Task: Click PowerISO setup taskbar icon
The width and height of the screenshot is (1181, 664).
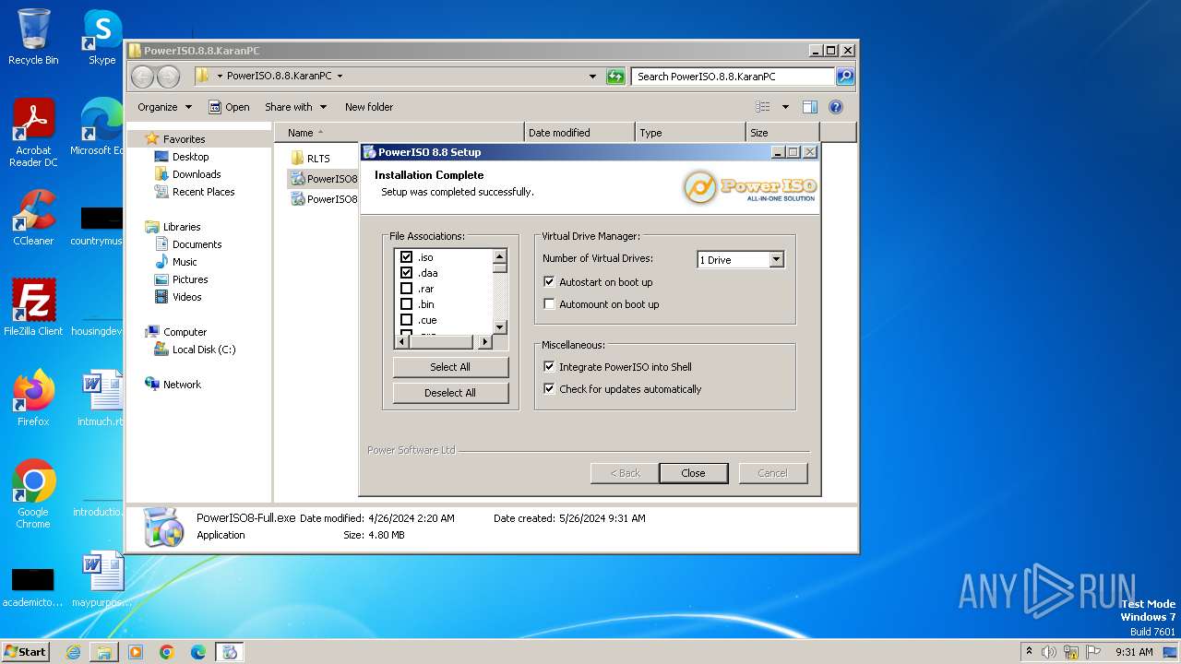Action: (x=230, y=652)
